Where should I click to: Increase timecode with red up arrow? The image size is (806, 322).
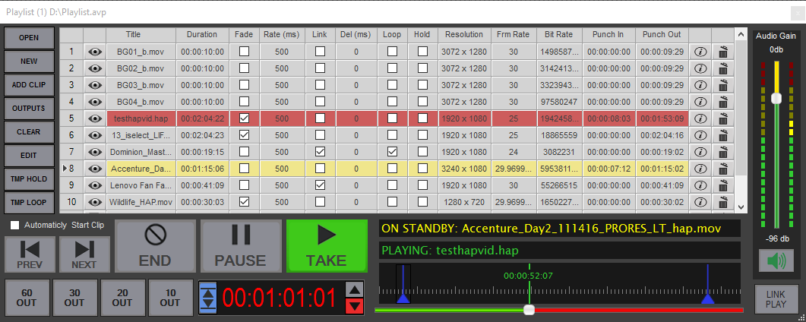[354, 289]
